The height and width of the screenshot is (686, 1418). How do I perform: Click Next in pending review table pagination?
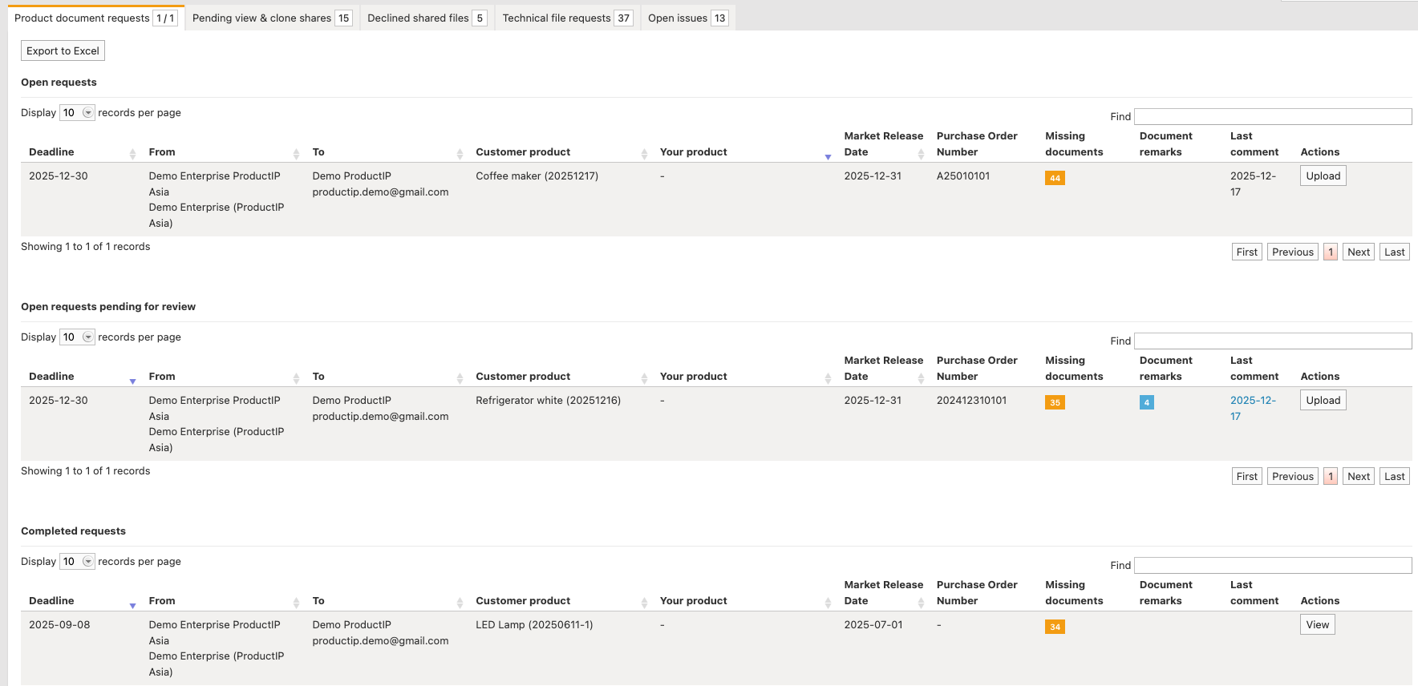point(1358,477)
